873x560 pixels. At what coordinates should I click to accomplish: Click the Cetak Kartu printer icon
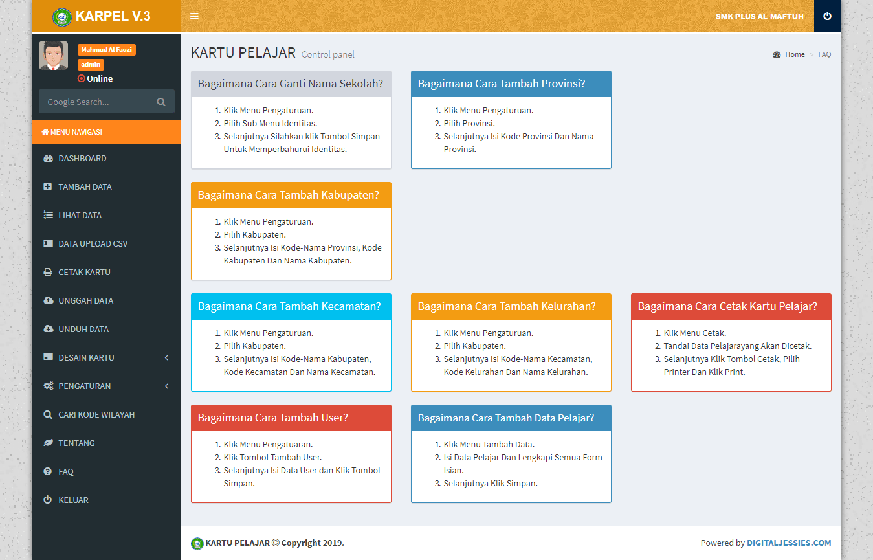click(x=48, y=273)
